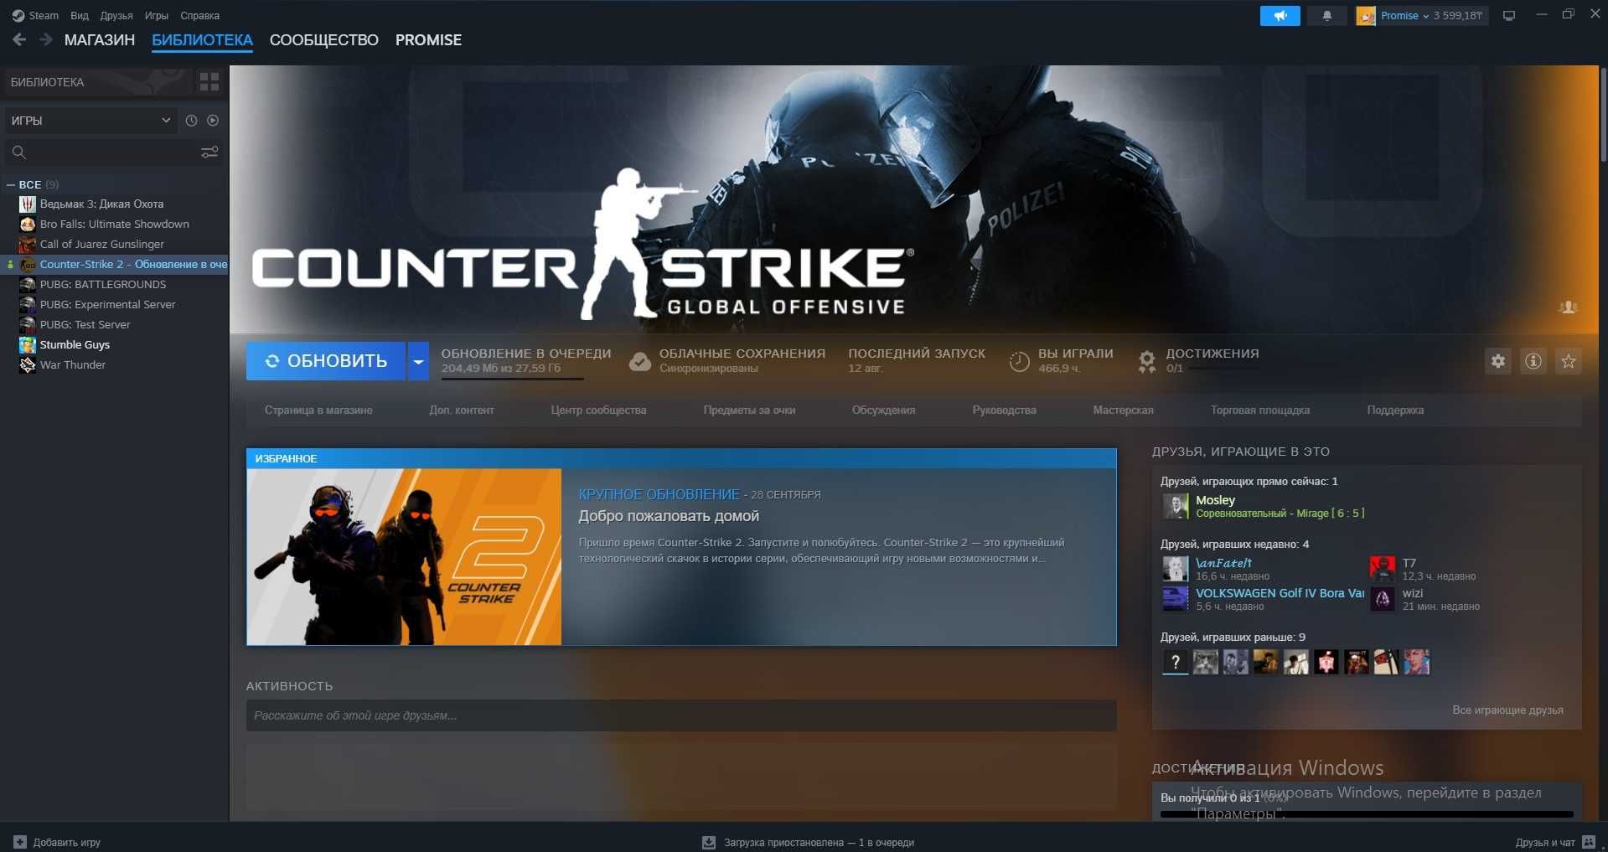Open downloads icon in bottom bar
Viewport: 1608px width, 852px height.
[708, 842]
